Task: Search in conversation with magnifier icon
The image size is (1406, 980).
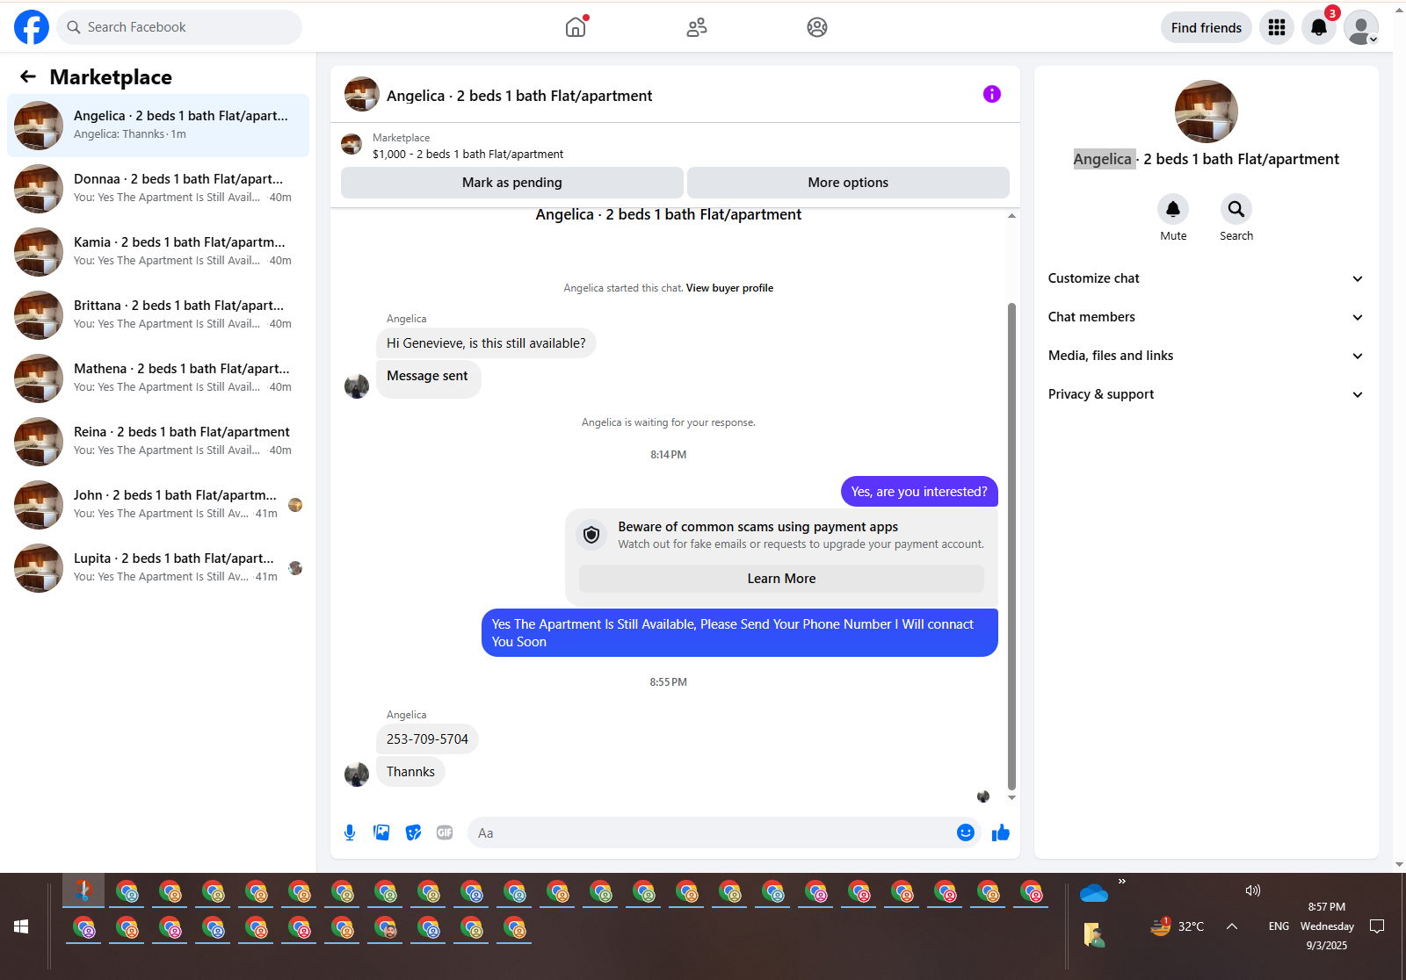Action: pos(1236,209)
